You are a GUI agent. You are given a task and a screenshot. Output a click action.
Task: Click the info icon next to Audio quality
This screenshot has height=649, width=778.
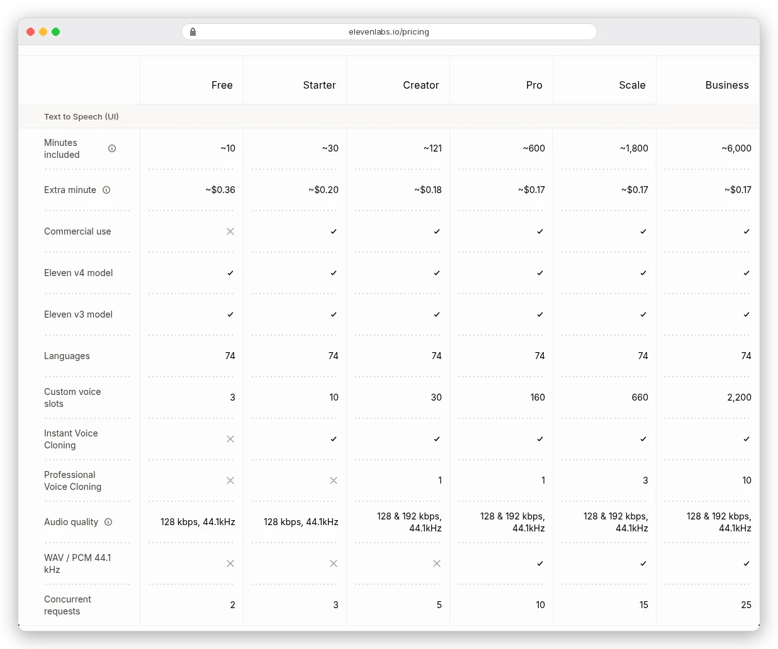point(108,522)
